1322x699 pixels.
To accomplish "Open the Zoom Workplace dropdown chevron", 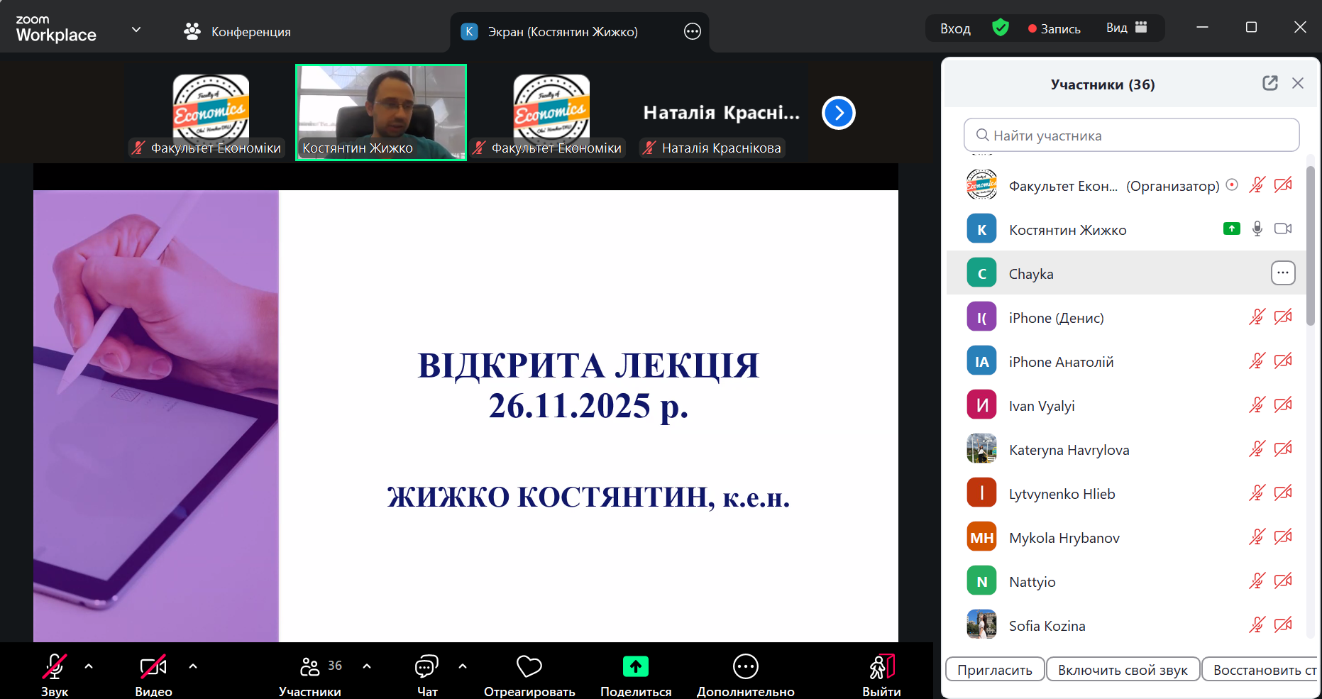I will click(x=136, y=30).
